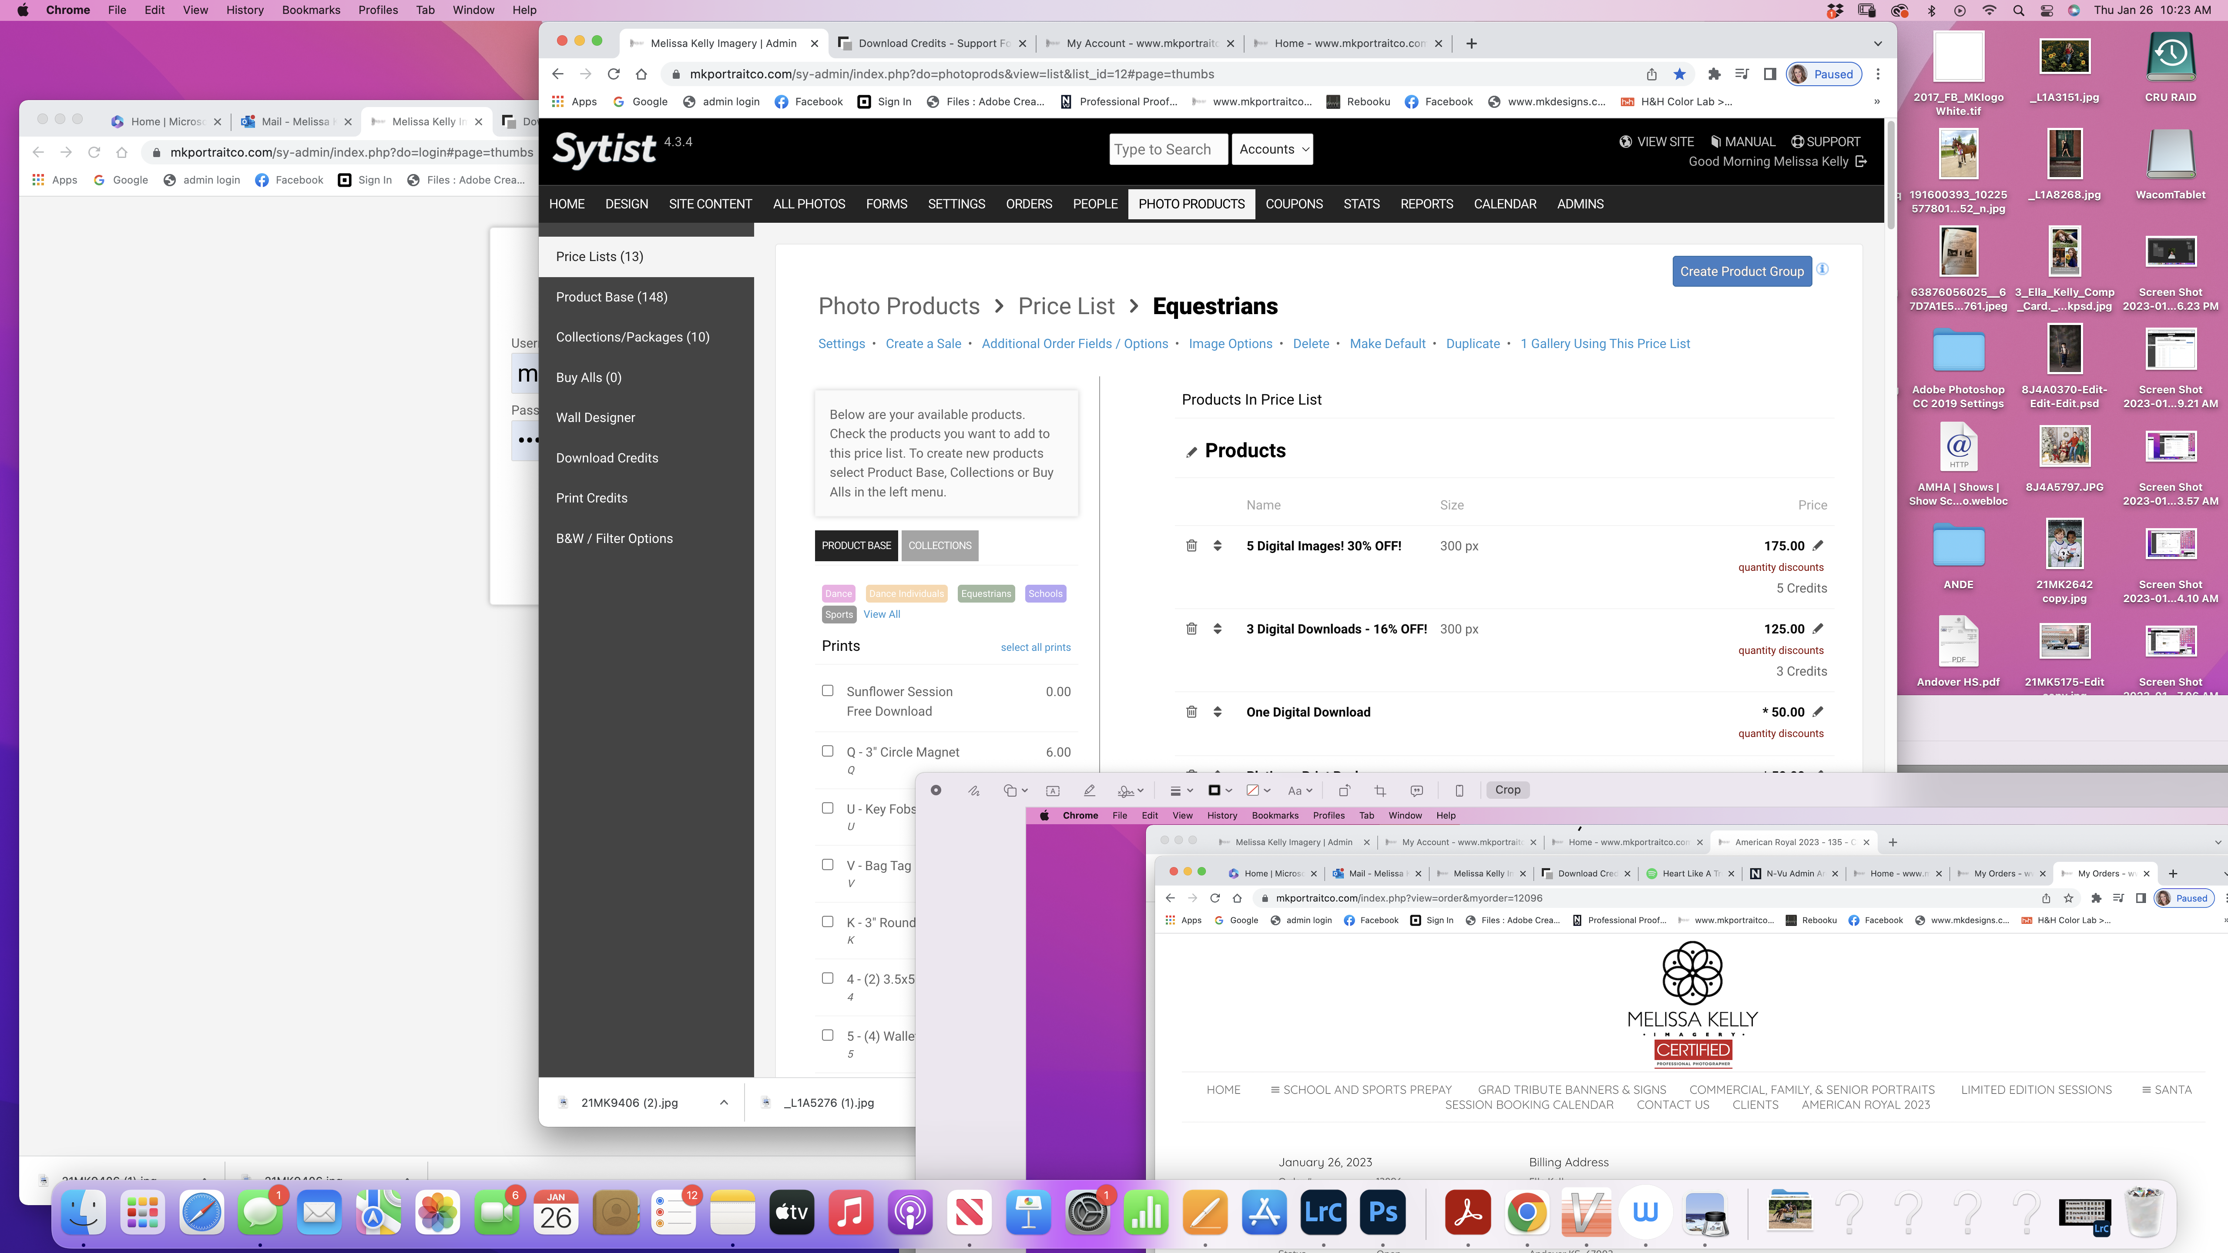Open Chrome tab search chevron

tap(1878, 43)
